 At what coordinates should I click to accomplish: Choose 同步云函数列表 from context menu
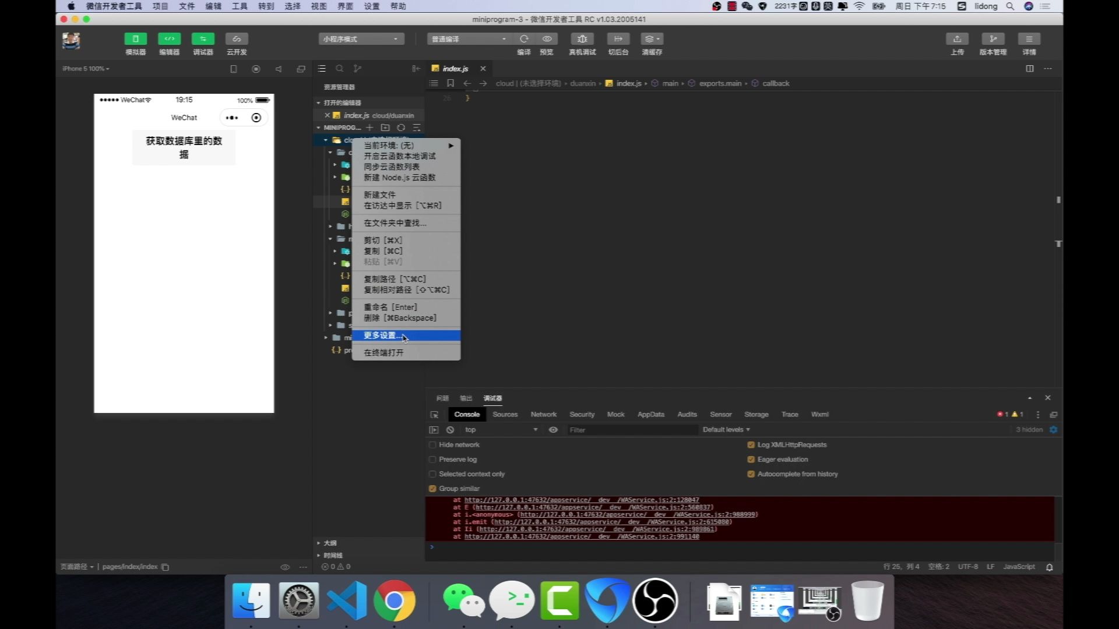click(x=406, y=167)
